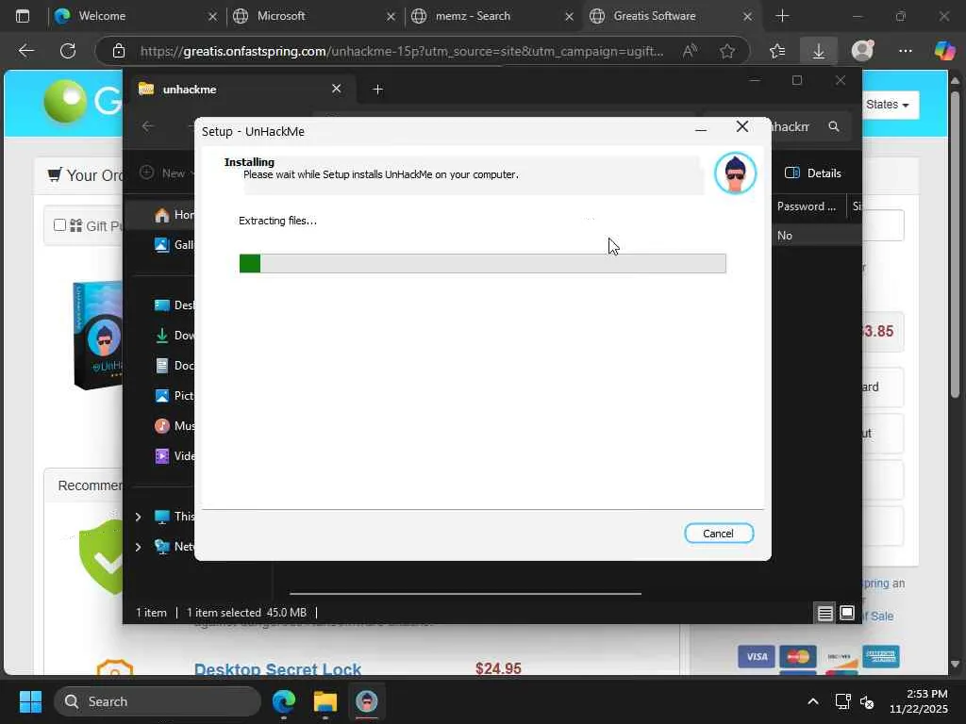Open muted volume tray icon
This screenshot has height=724, width=966.
pyautogui.click(x=867, y=701)
